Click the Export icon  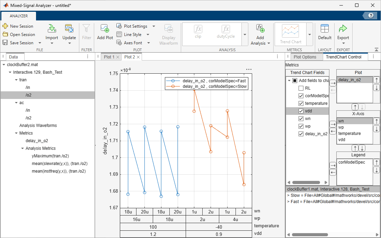coord(343,29)
